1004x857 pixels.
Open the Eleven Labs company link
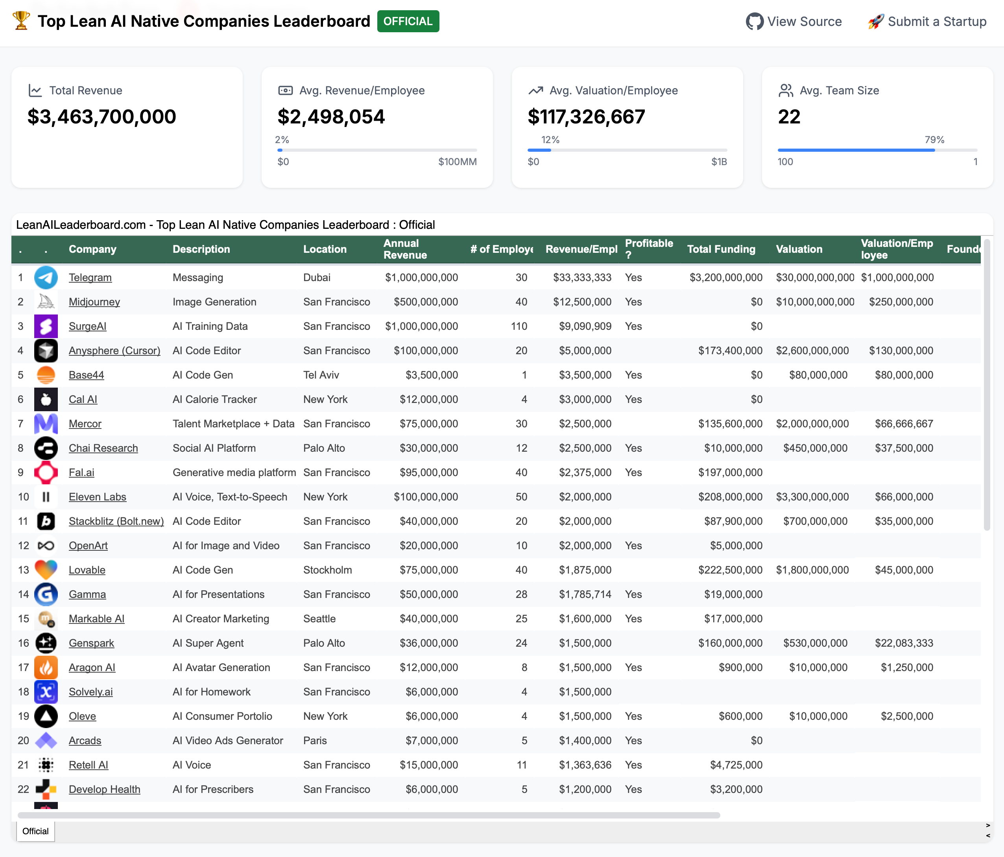point(98,497)
